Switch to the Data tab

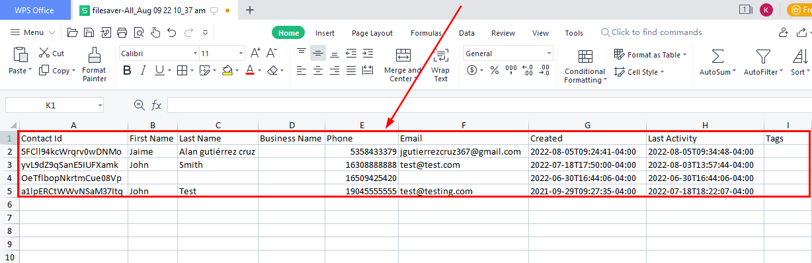(467, 33)
